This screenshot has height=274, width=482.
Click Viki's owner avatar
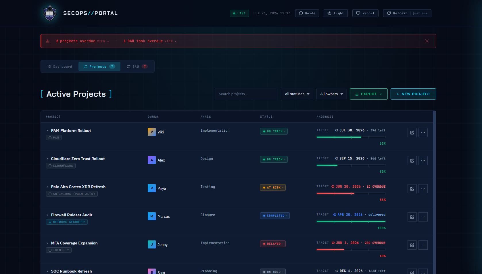pos(152,132)
